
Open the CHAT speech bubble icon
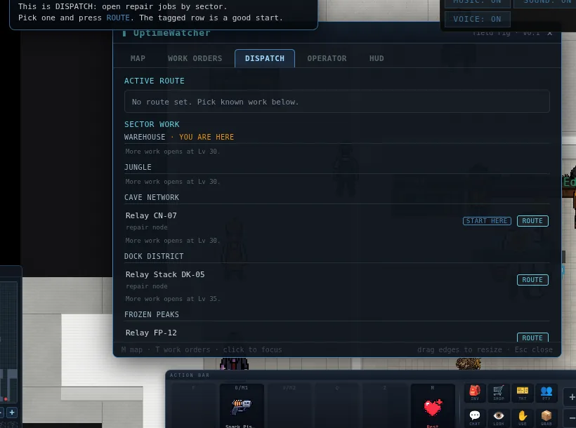tap(475, 417)
